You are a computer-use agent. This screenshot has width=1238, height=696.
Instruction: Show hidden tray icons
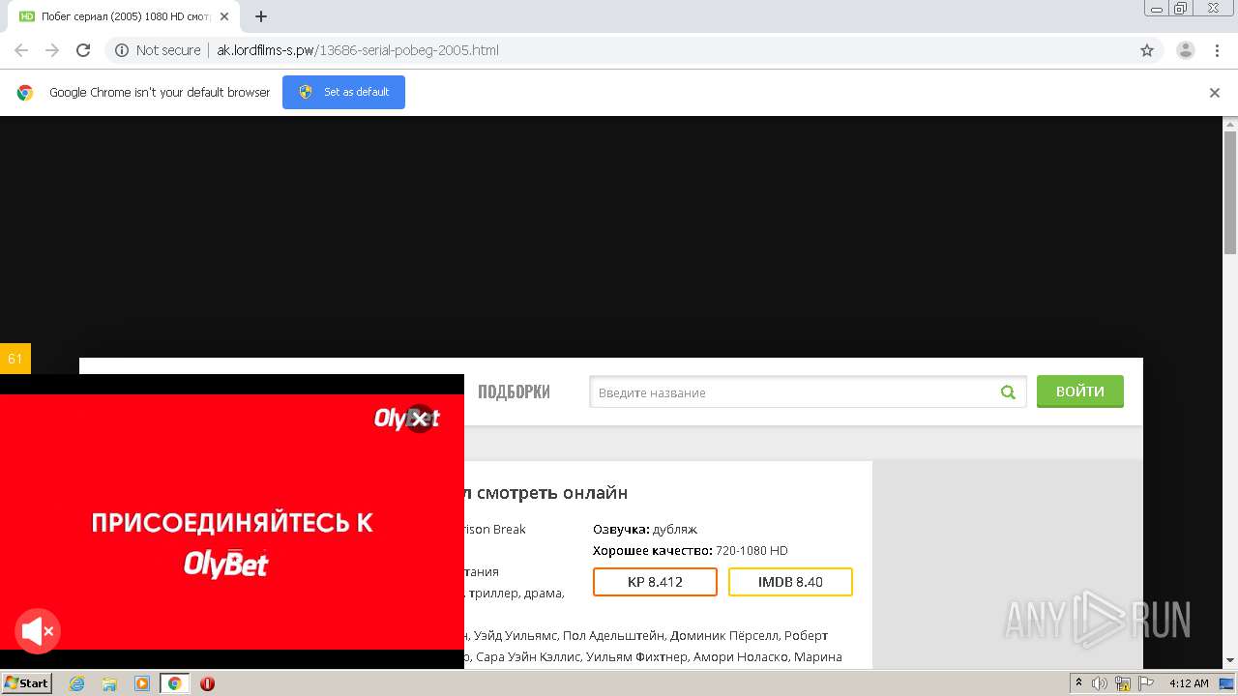(x=1078, y=683)
